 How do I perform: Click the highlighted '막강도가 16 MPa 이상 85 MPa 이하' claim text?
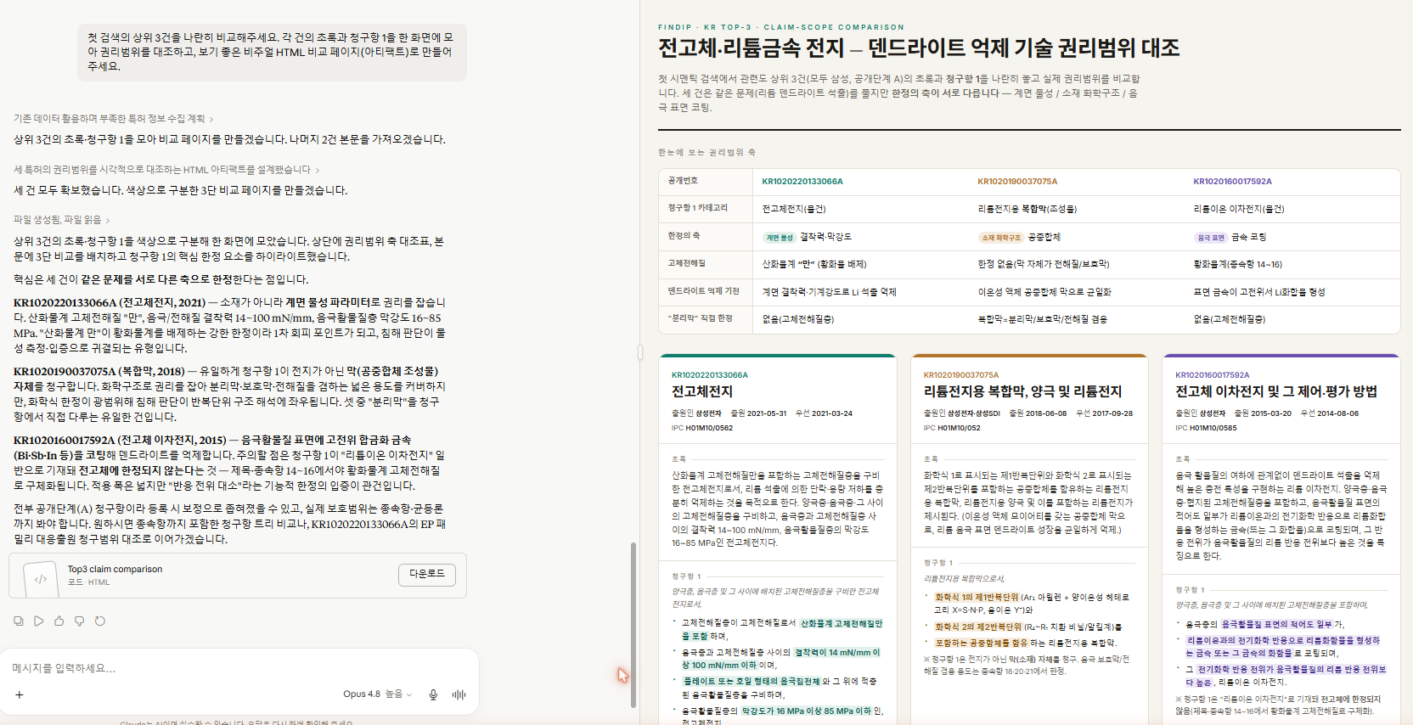click(x=807, y=711)
